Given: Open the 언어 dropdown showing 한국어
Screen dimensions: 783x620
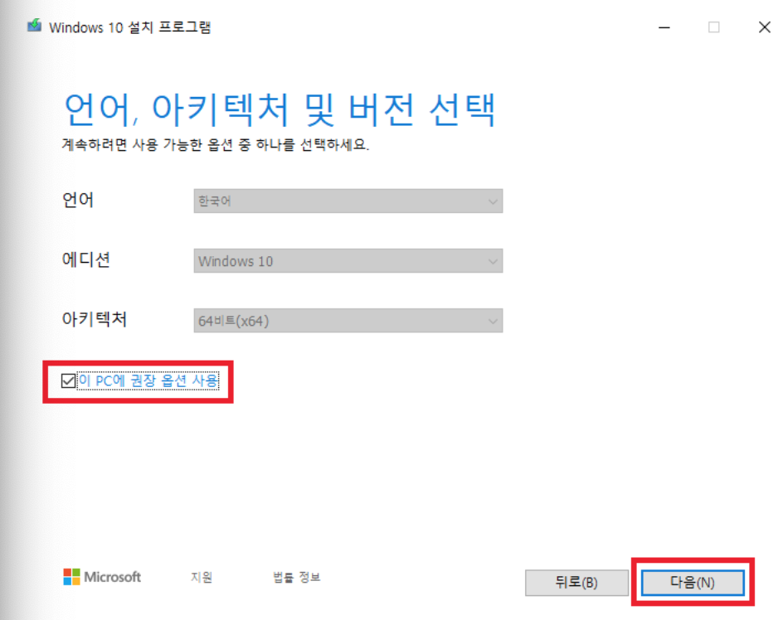Looking at the screenshot, I should coord(348,201).
